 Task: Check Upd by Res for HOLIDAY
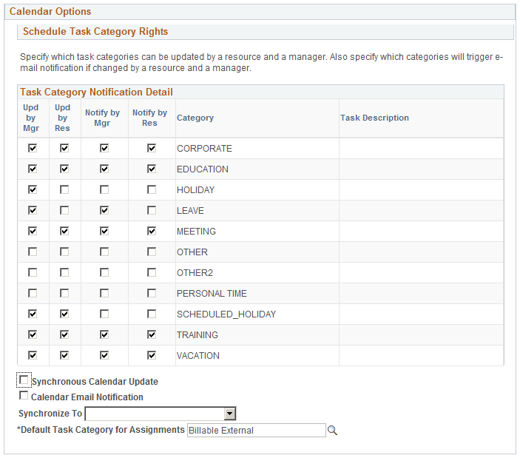coord(64,189)
